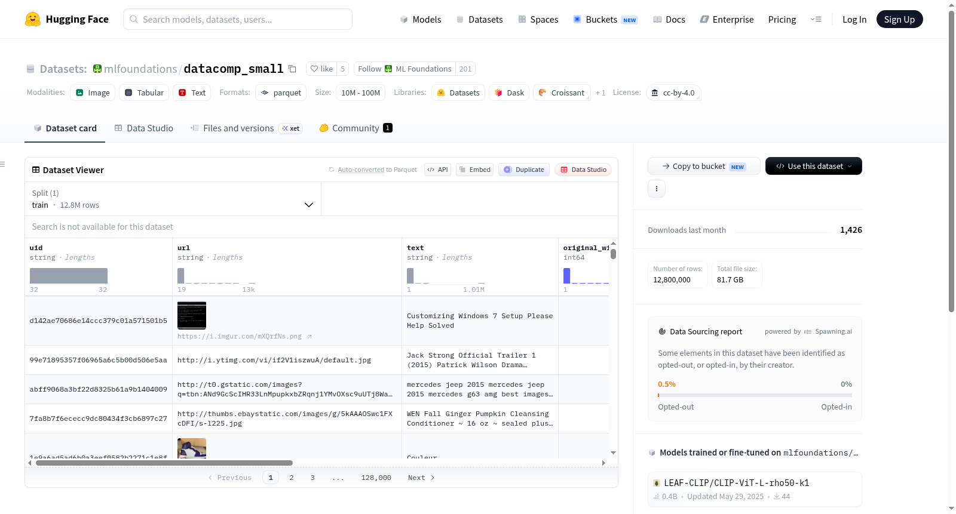Image resolution: width=956 pixels, height=514 pixels.
Task: Open the Spawning.ai link
Action: tap(828, 331)
